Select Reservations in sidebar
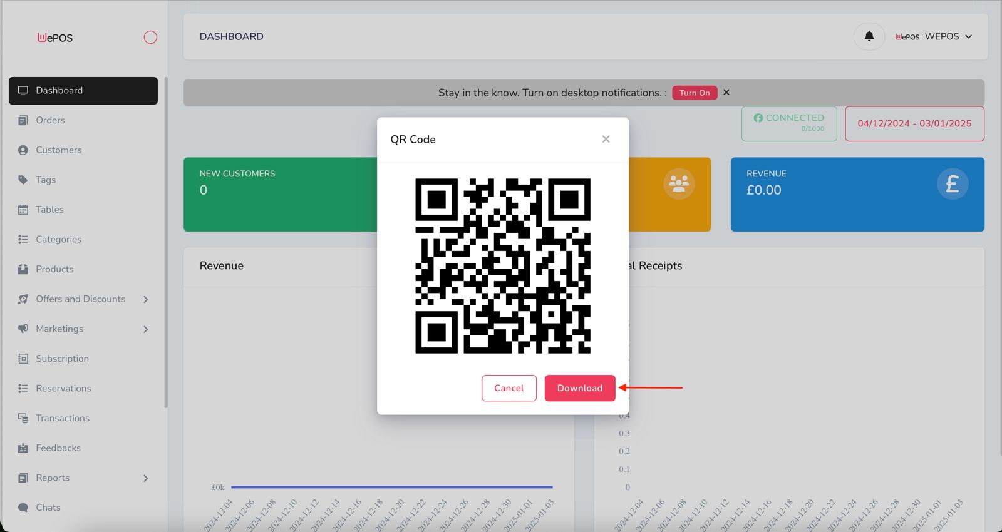The image size is (1002, 532). (x=63, y=389)
